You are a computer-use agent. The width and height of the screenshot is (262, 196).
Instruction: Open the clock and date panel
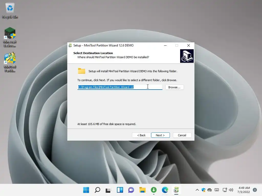(244, 190)
